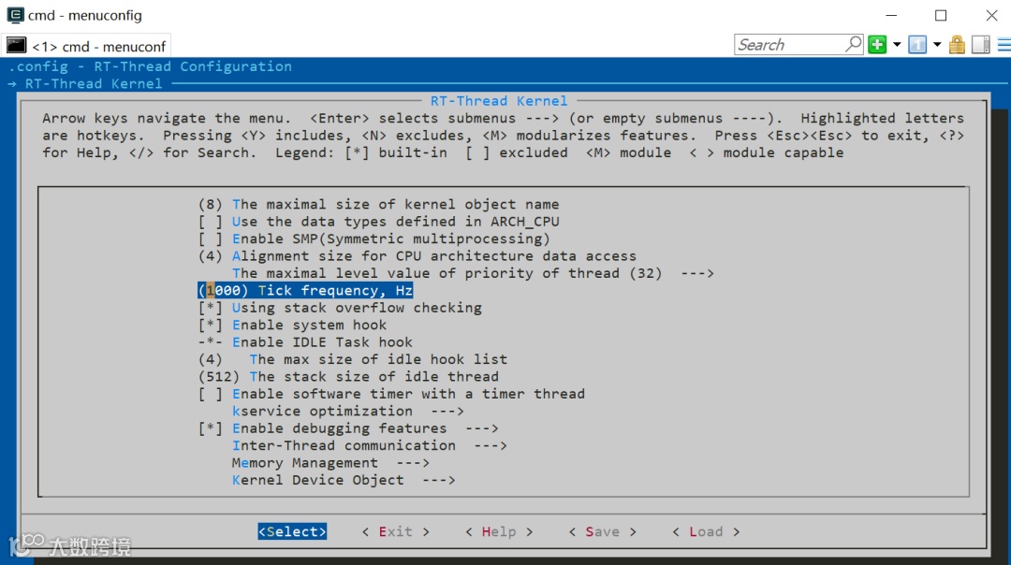Click the search magnifier icon
Image resolution: width=1011 pixels, height=565 pixels.
coord(853,44)
